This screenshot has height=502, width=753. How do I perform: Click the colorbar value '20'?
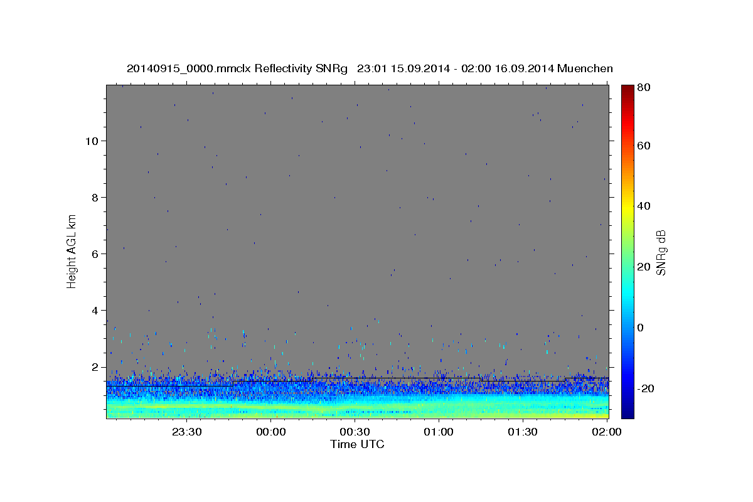point(643,267)
